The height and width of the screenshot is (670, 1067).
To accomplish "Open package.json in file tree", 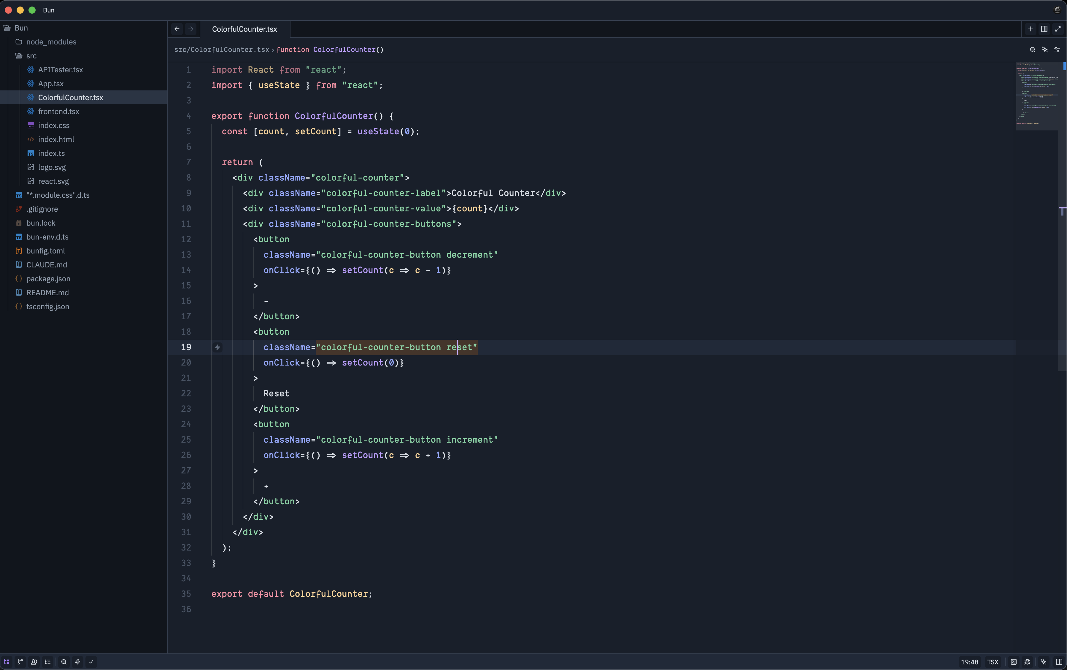I will click(x=84, y=279).
